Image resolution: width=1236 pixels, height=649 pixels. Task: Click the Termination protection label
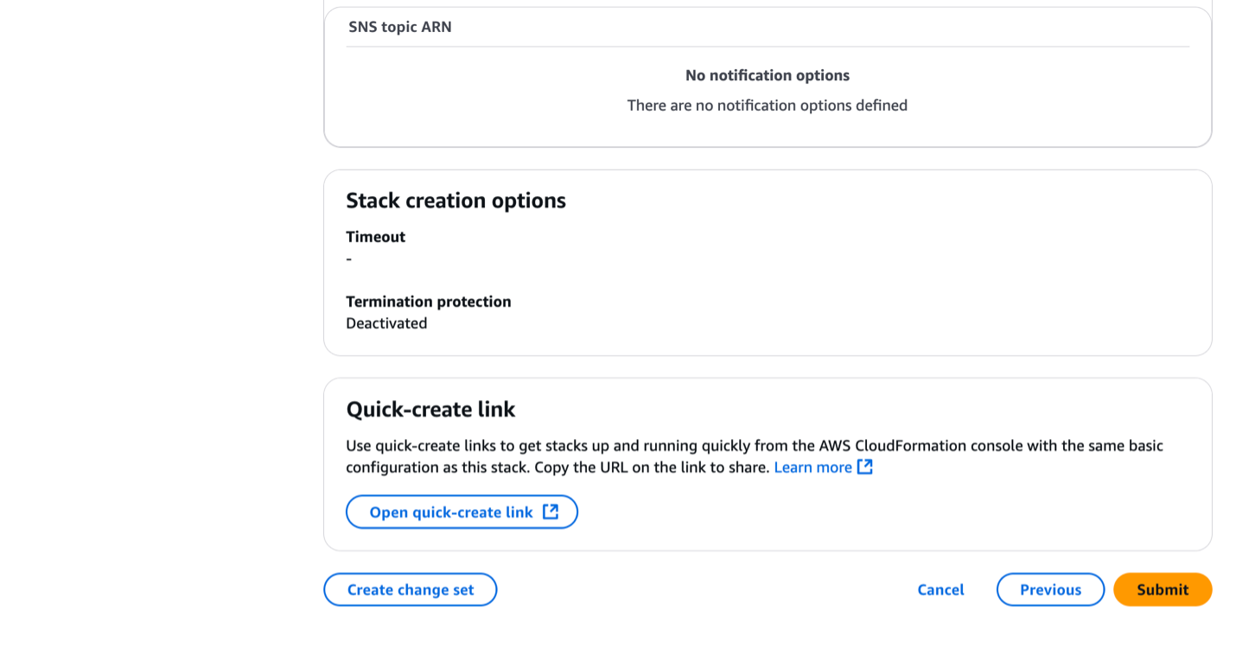[428, 302]
